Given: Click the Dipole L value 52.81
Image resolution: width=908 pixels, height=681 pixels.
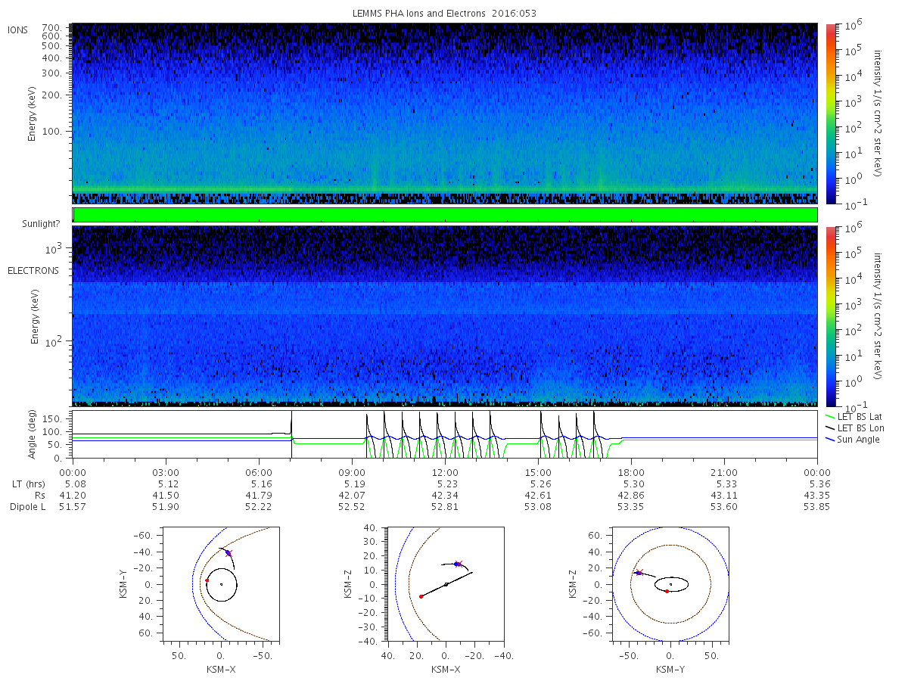Looking at the screenshot, I should tap(446, 506).
